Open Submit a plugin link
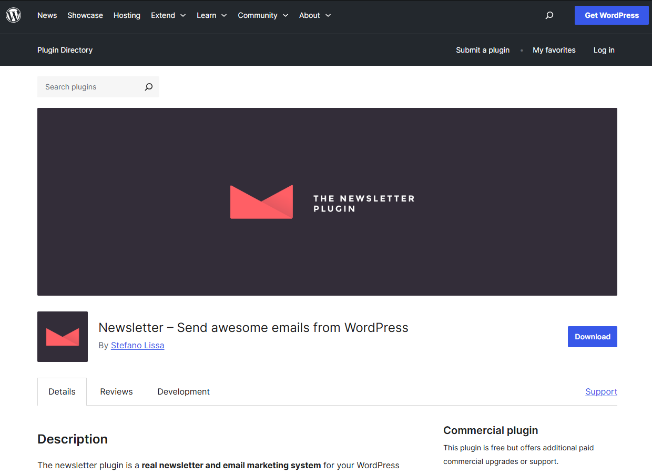This screenshot has width=652, height=474. (x=483, y=50)
